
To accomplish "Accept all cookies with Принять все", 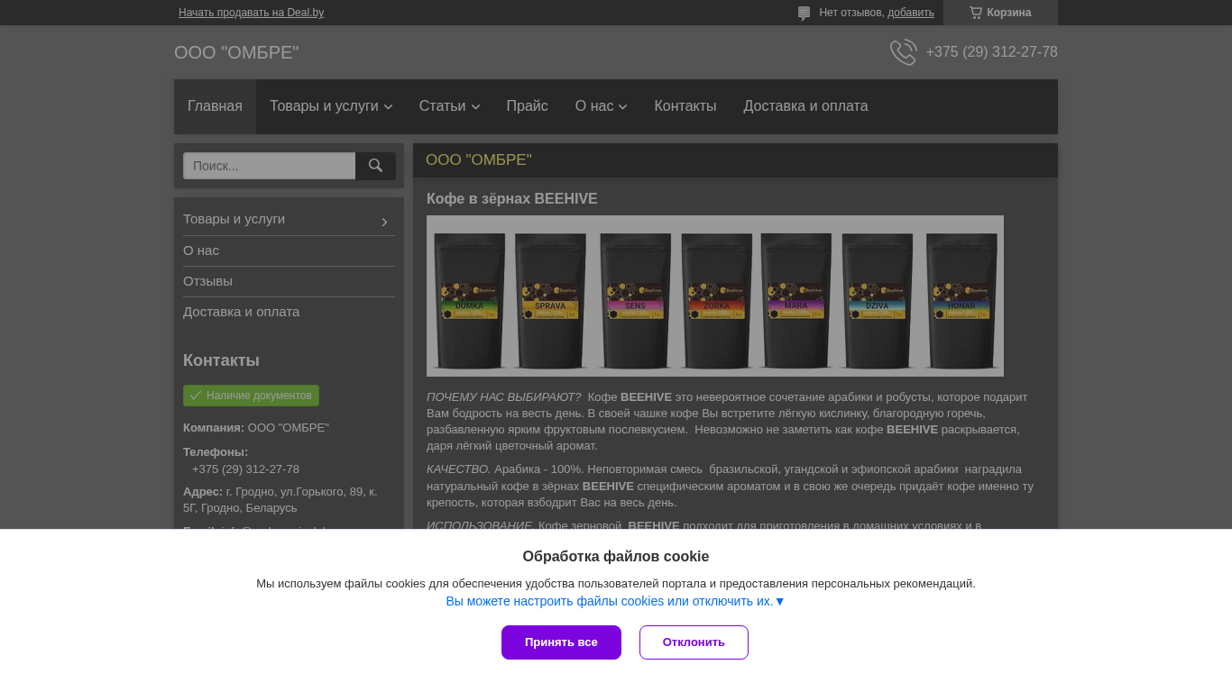I will (x=561, y=642).
